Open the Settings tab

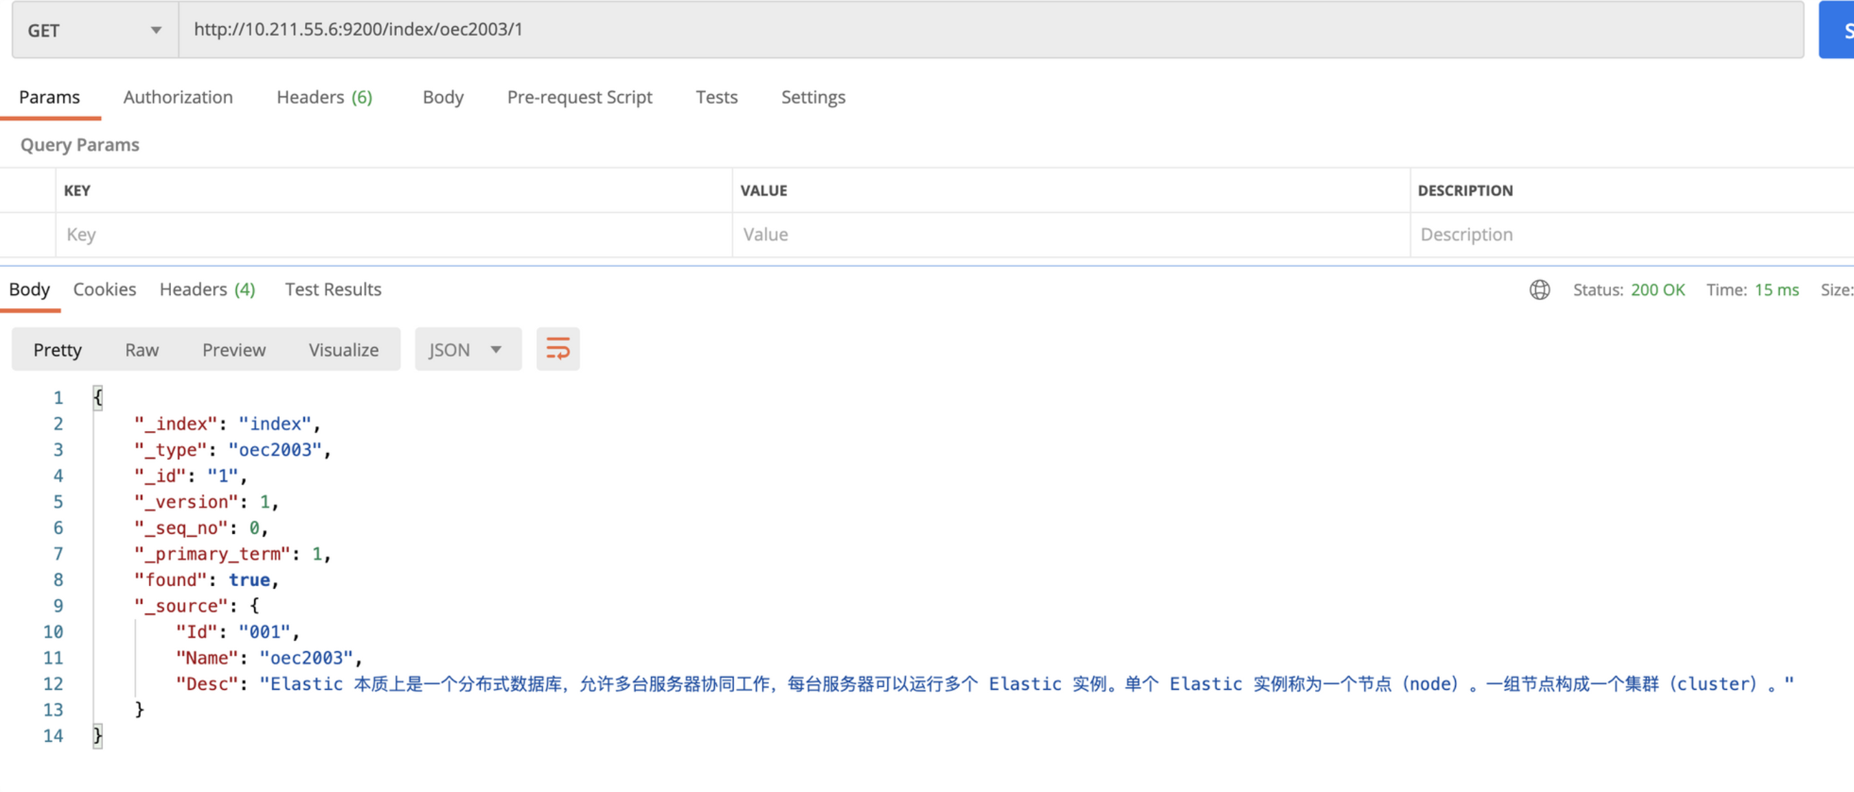click(812, 97)
